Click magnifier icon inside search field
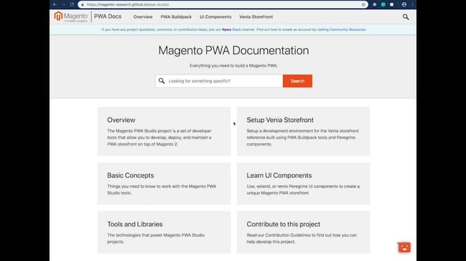Screen dimensions: 466x261 162,81
